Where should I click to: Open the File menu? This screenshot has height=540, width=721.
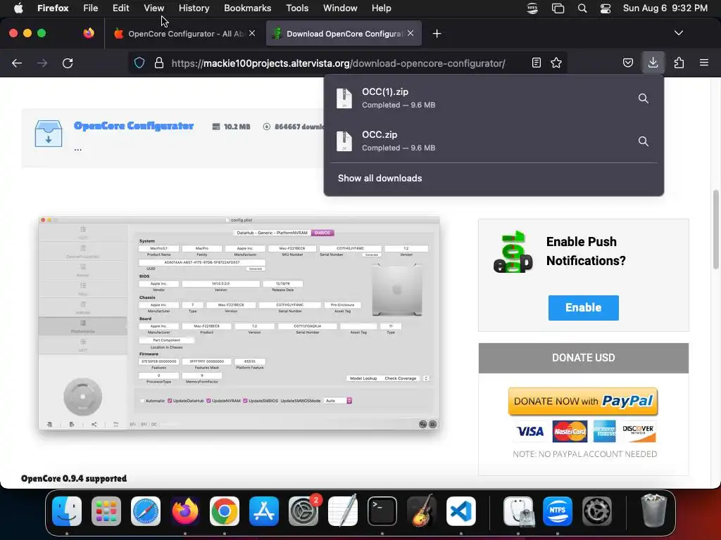[x=90, y=8]
